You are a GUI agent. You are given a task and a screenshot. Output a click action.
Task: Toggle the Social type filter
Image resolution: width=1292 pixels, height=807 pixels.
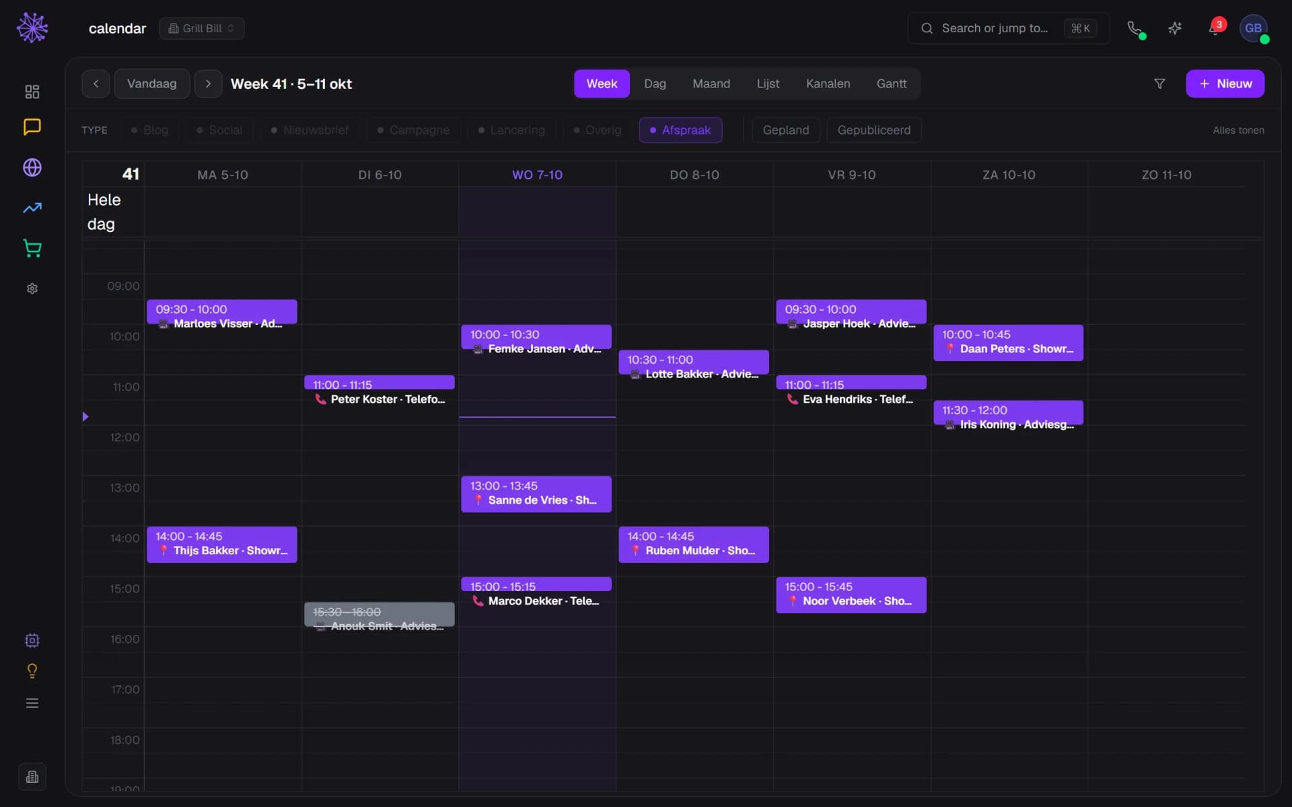click(x=220, y=130)
